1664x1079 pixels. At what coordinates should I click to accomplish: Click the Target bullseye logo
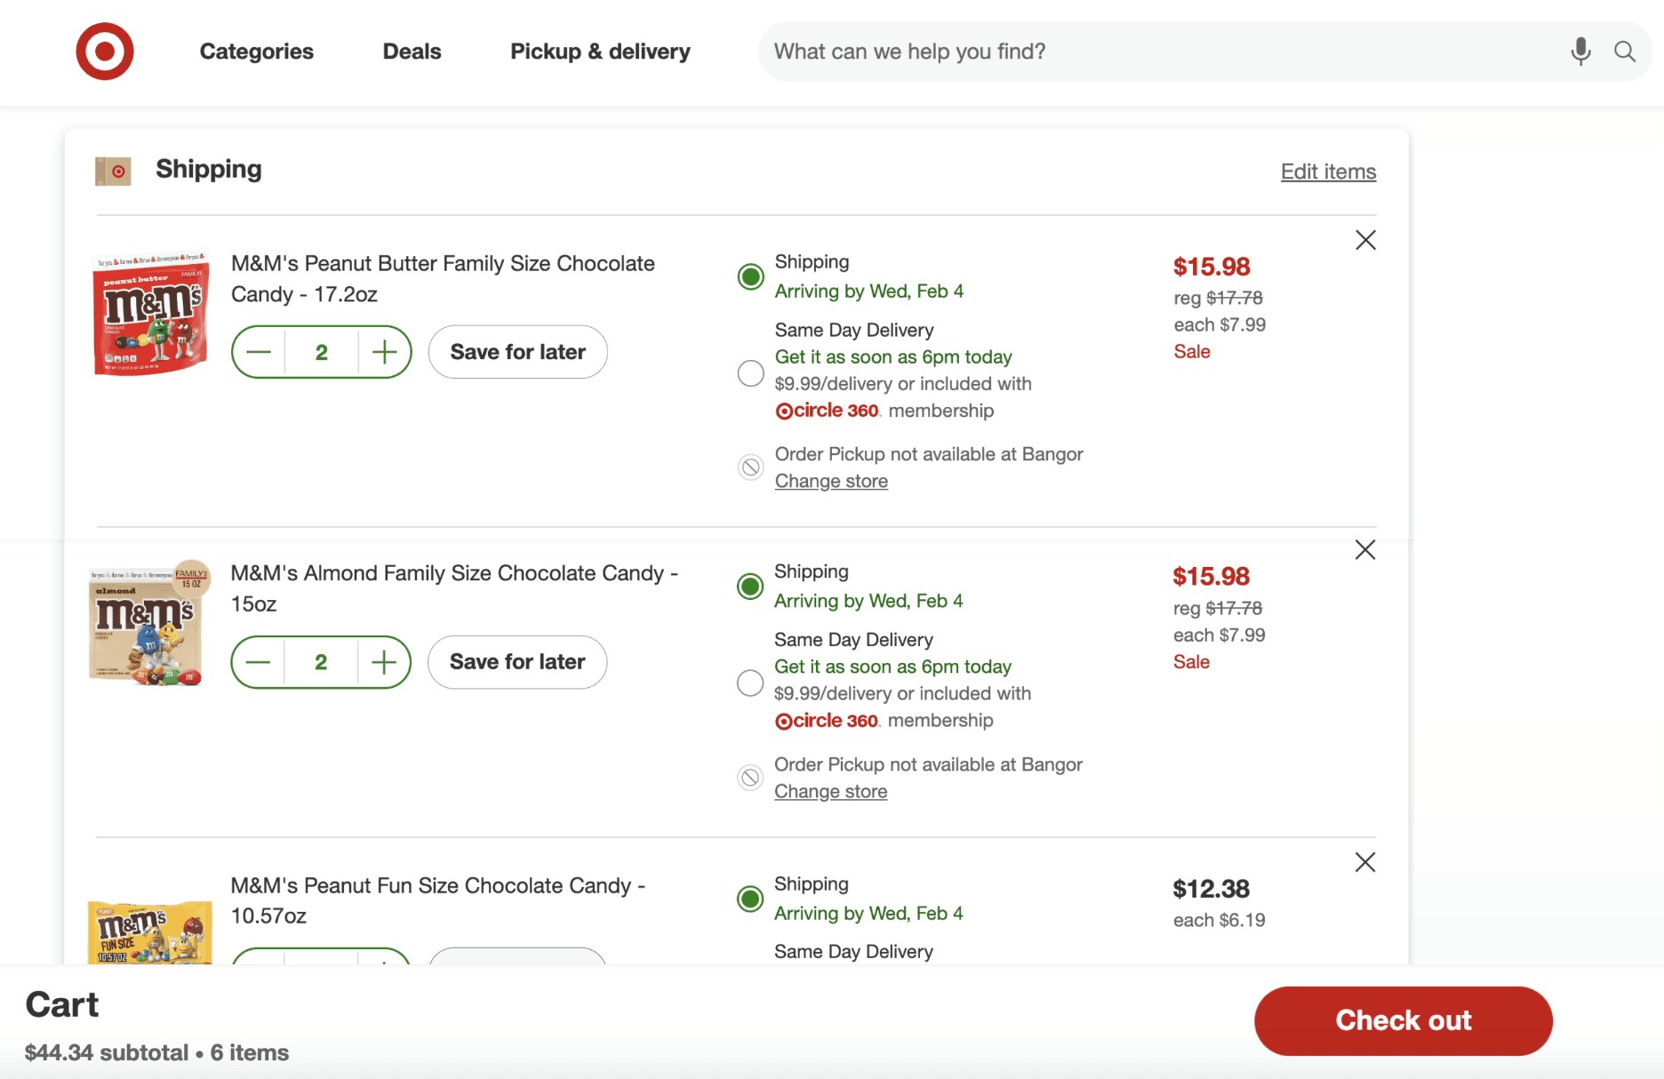pos(105,52)
